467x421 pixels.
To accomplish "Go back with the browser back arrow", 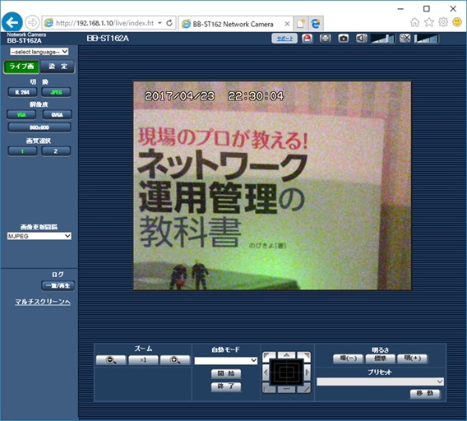I will pyautogui.click(x=12, y=22).
